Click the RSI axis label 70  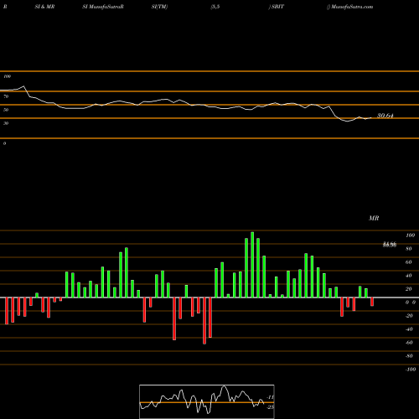coord(6,96)
